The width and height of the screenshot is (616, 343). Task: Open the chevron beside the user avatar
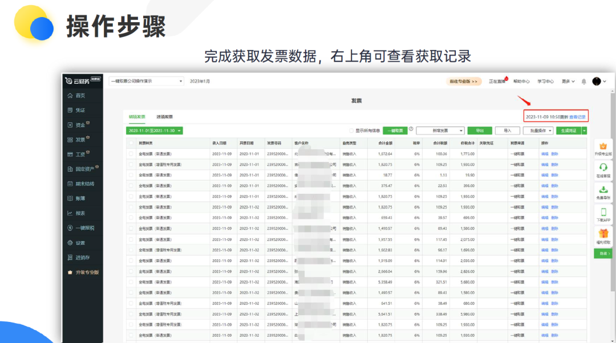click(x=604, y=81)
